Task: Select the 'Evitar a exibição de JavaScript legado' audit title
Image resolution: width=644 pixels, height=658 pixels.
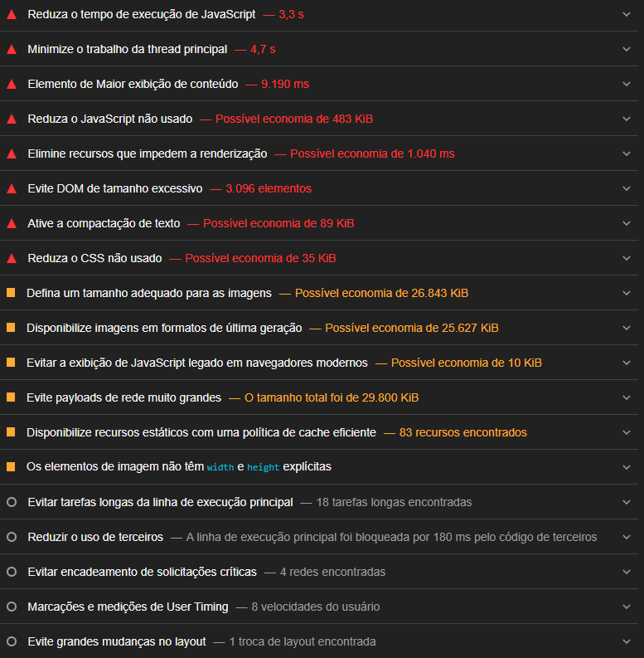Action: (x=196, y=363)
